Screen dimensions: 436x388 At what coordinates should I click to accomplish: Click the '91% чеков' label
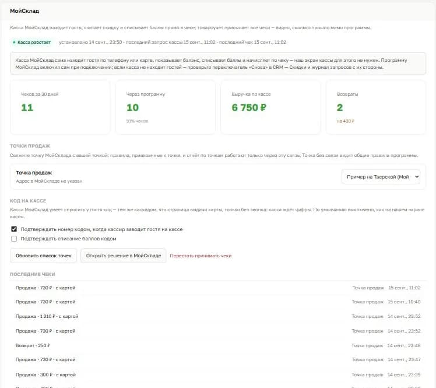coord(137,121)
